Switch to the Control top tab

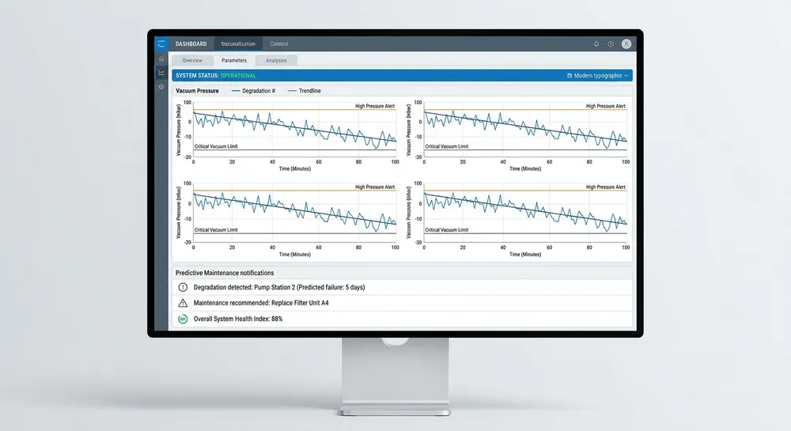click(x=279, y=43)
